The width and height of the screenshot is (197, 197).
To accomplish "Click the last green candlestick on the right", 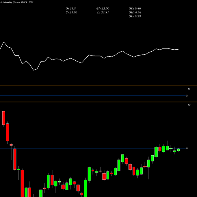I will pos(178,150).
